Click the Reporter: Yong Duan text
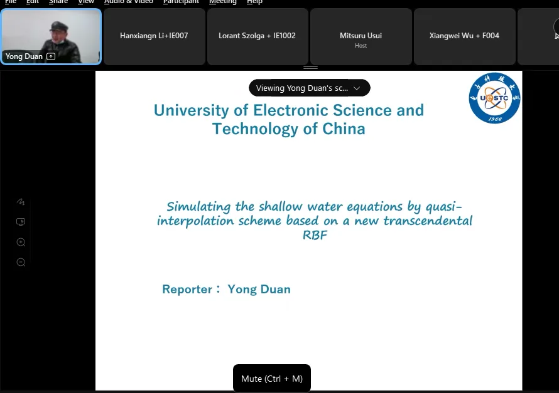 [x=226, y=289]
